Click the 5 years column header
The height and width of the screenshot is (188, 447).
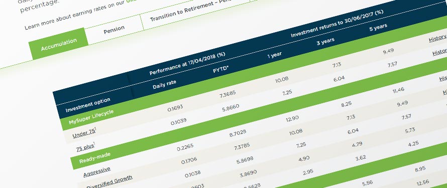pyautogui.click(x=378, y=28)
